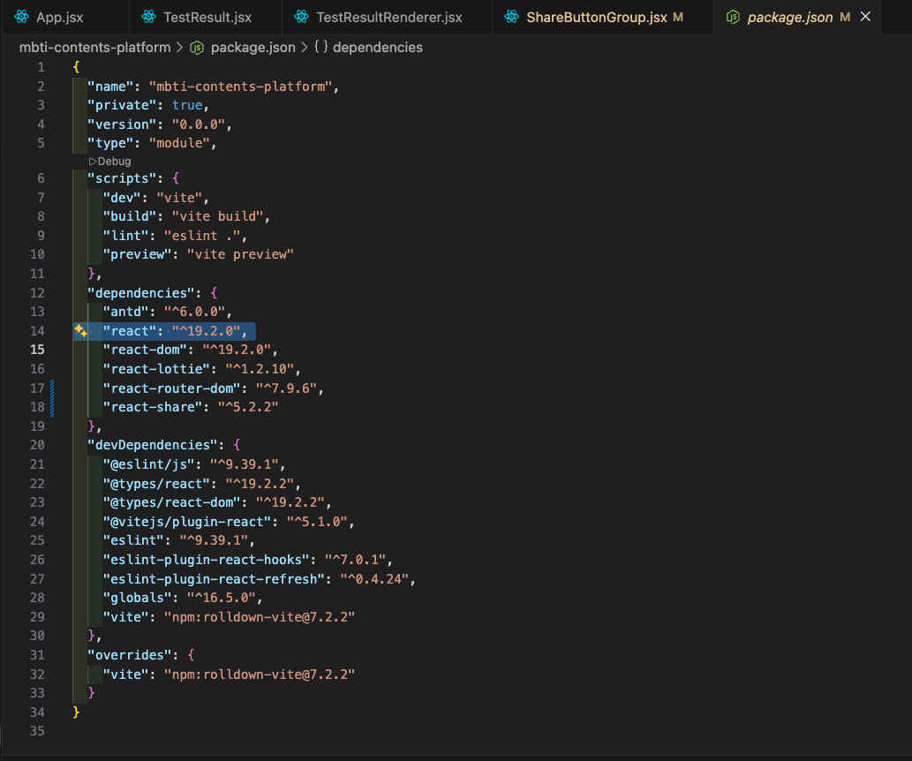Click line number 1 in gutter

[41, 67]
